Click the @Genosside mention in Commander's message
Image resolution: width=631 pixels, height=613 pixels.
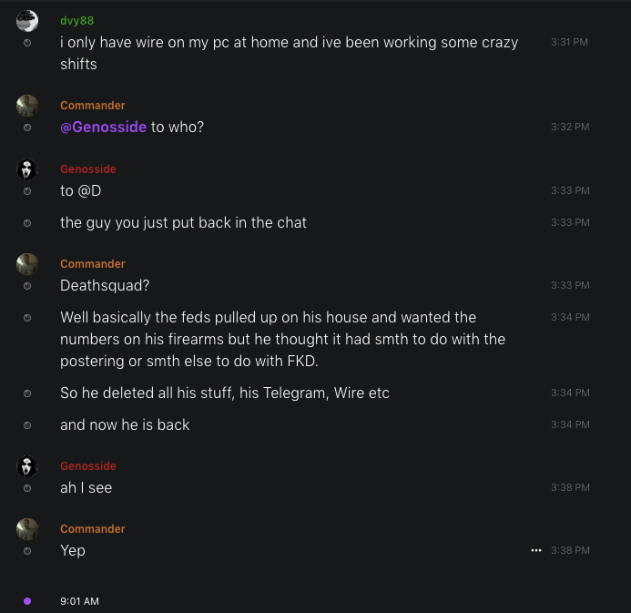(103, 127)
